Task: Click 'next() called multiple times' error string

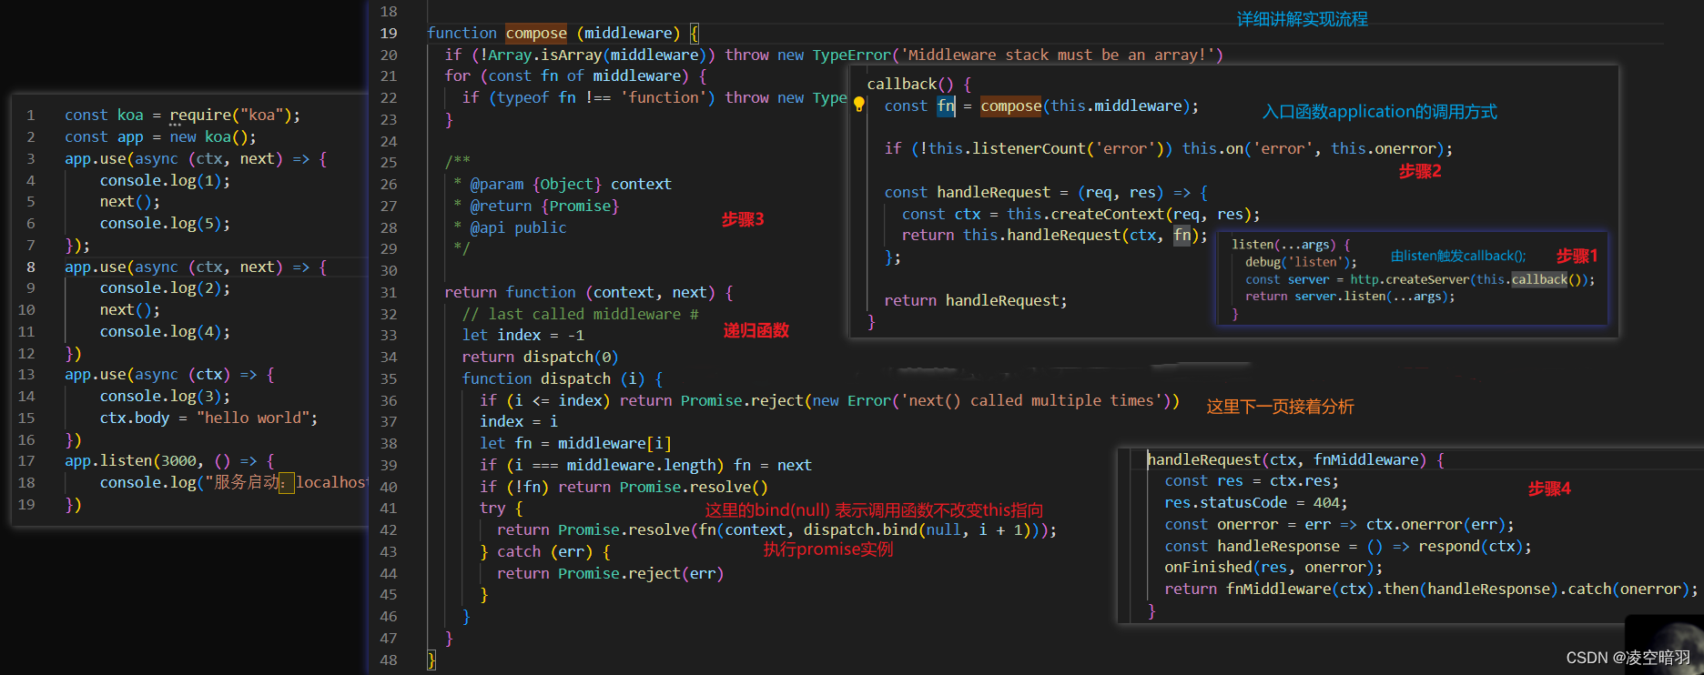Action: tap(1031, 401)
